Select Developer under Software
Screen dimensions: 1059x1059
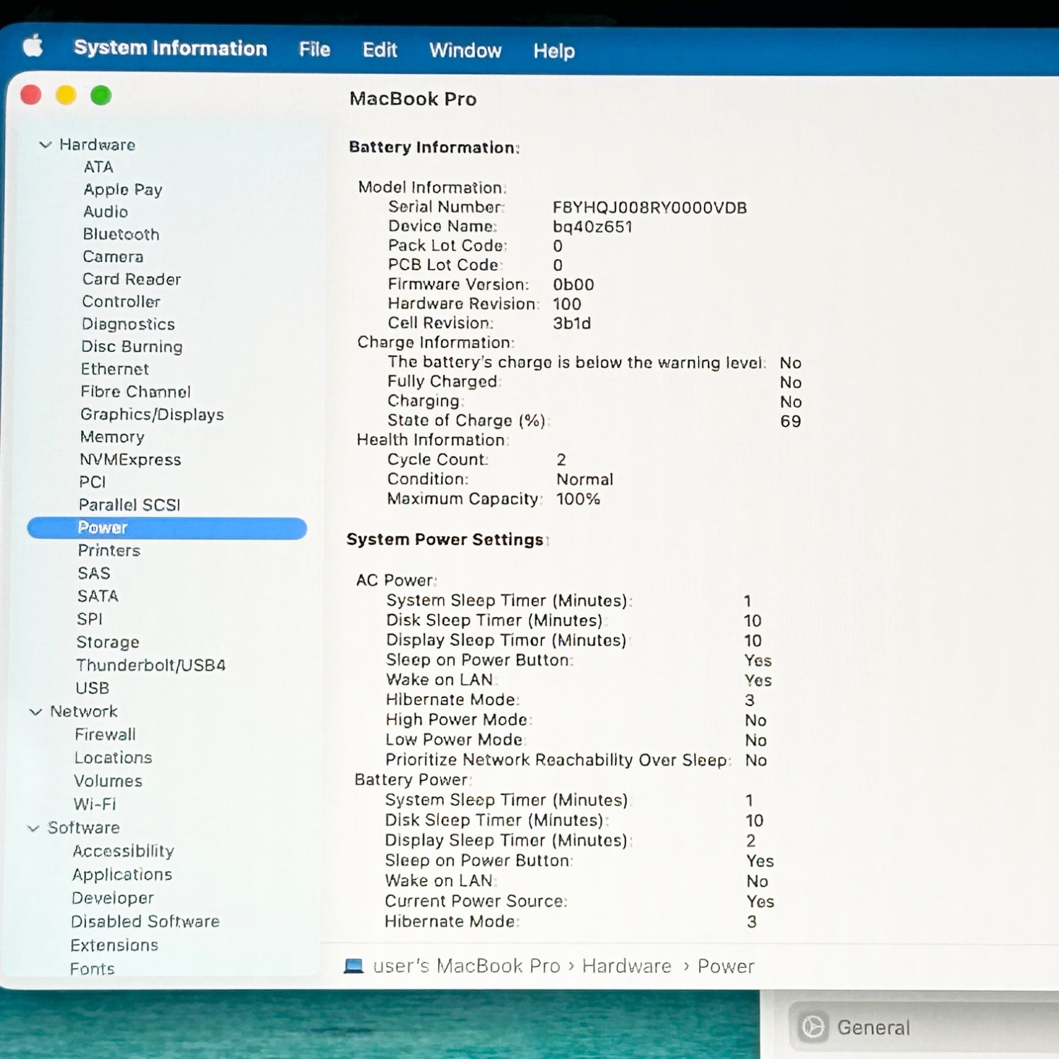coord(112,898)
